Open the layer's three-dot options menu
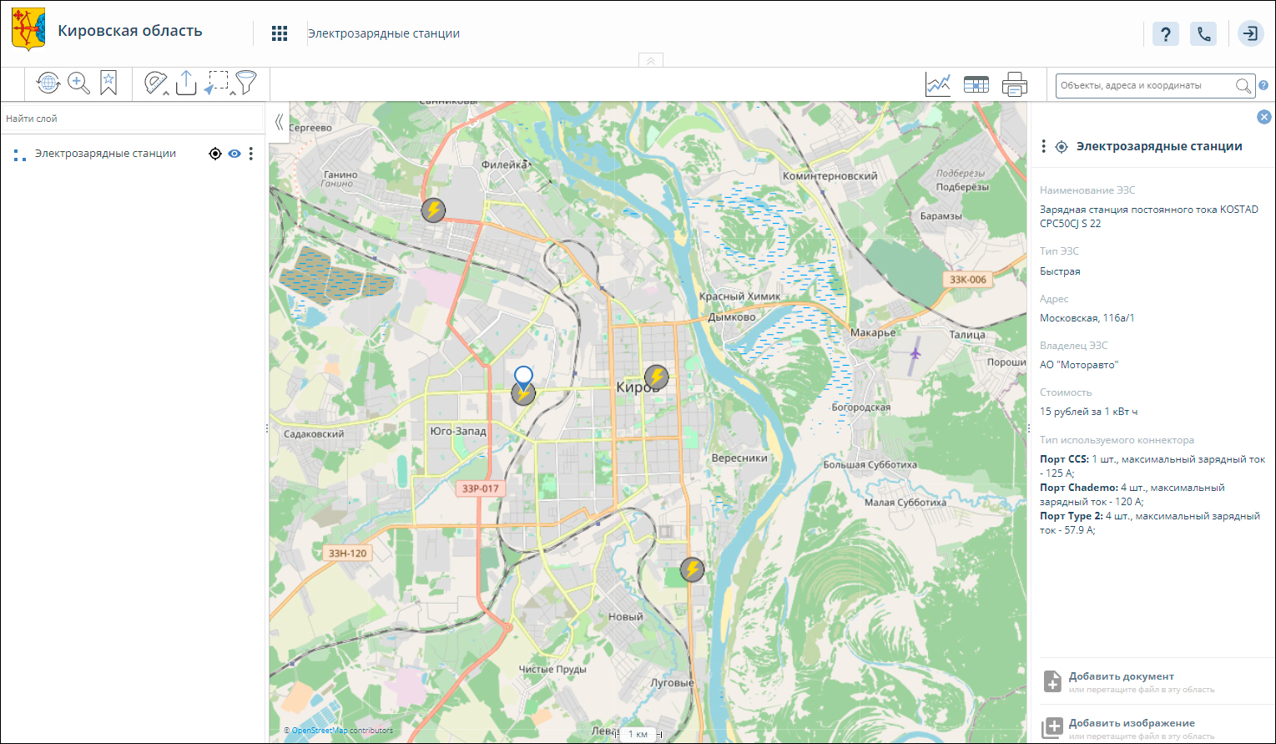 coord(251,154)
